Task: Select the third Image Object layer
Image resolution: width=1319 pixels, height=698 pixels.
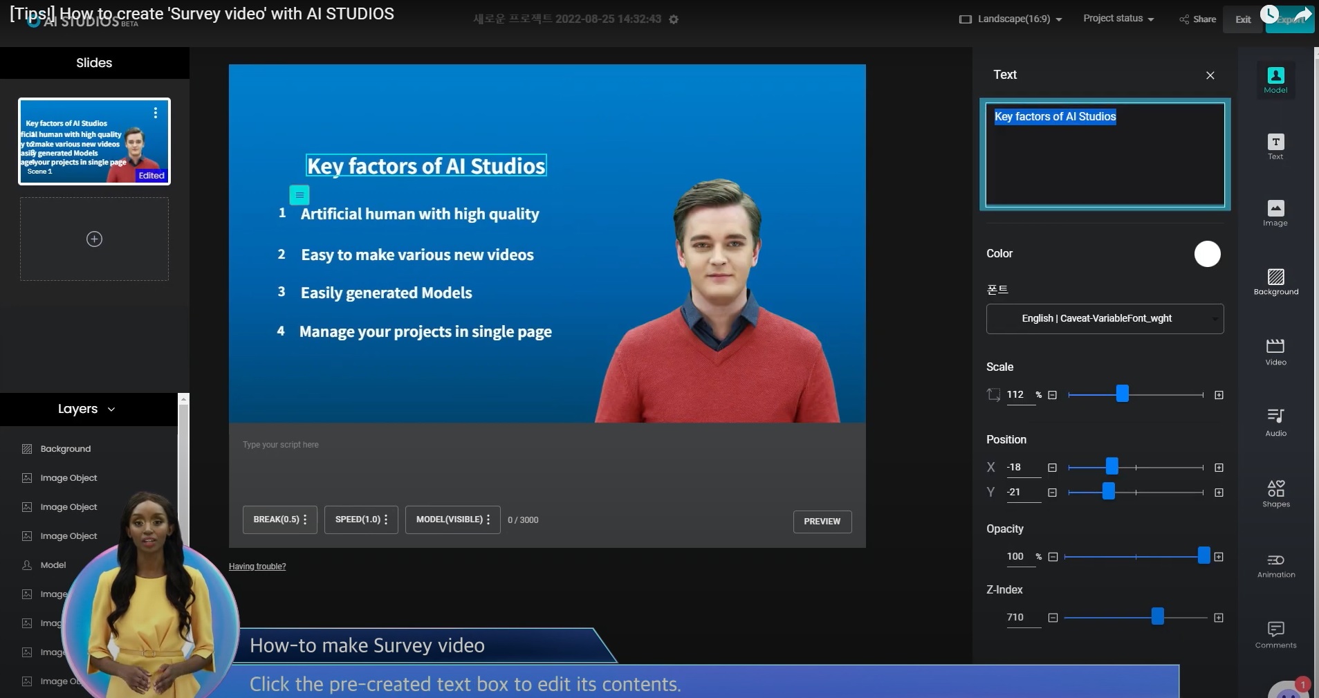Action: pyautogui.click(x=68, y=536)
